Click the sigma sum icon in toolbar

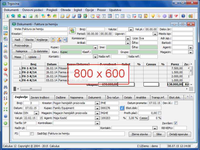pyautogui.click(x=104, y=16)
